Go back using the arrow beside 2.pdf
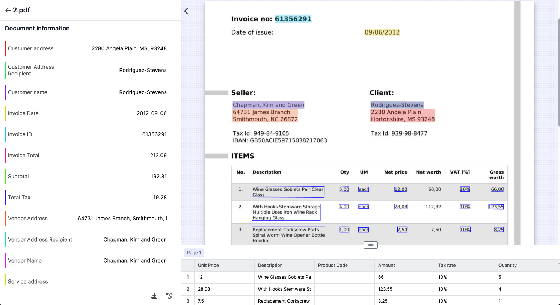 click(x=8, y=11)
